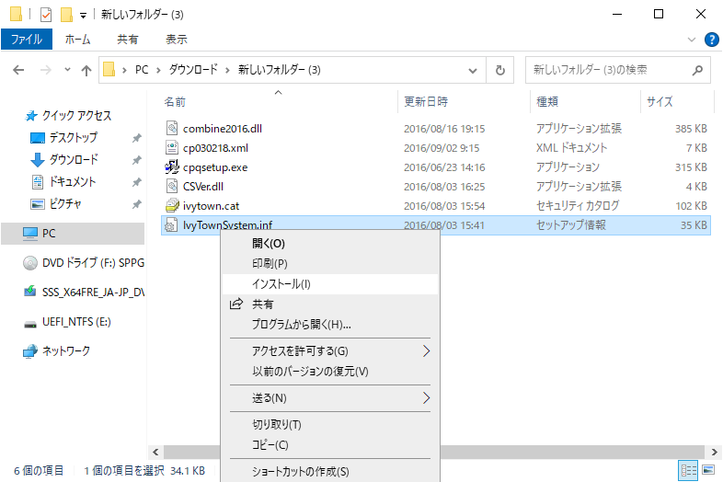This screenshot has height=482, width=723.
Task: Select クイック アクセス in the navigation pane
Action: pos(76,115)
